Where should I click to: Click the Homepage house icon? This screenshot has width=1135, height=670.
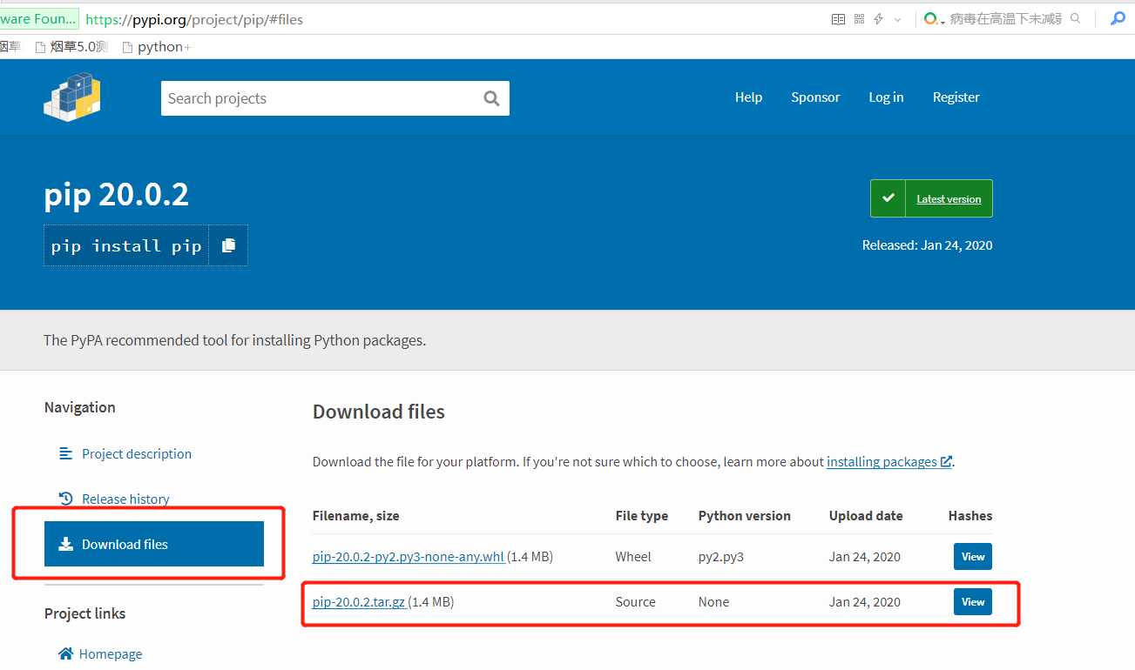65,653
